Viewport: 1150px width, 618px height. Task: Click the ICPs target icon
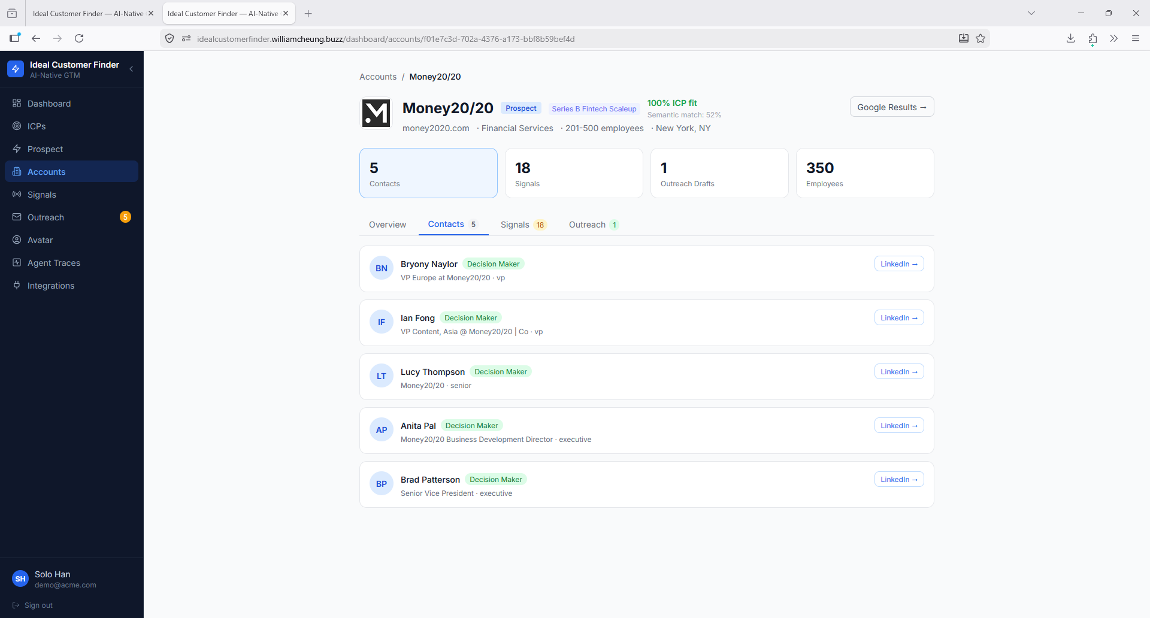click(17, 126)
